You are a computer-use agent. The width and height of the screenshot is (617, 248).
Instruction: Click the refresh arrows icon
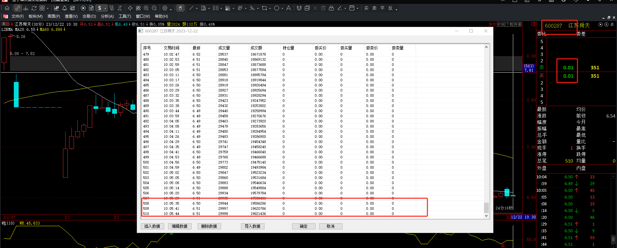tap(34, 8)
